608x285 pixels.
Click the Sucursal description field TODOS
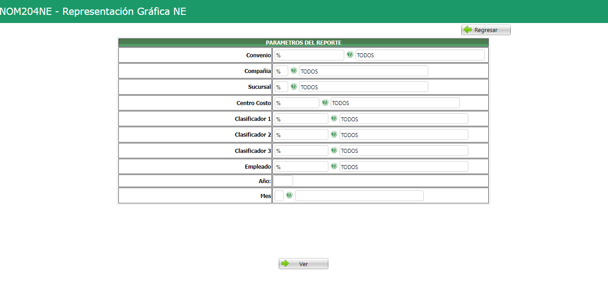click(364, 87)
